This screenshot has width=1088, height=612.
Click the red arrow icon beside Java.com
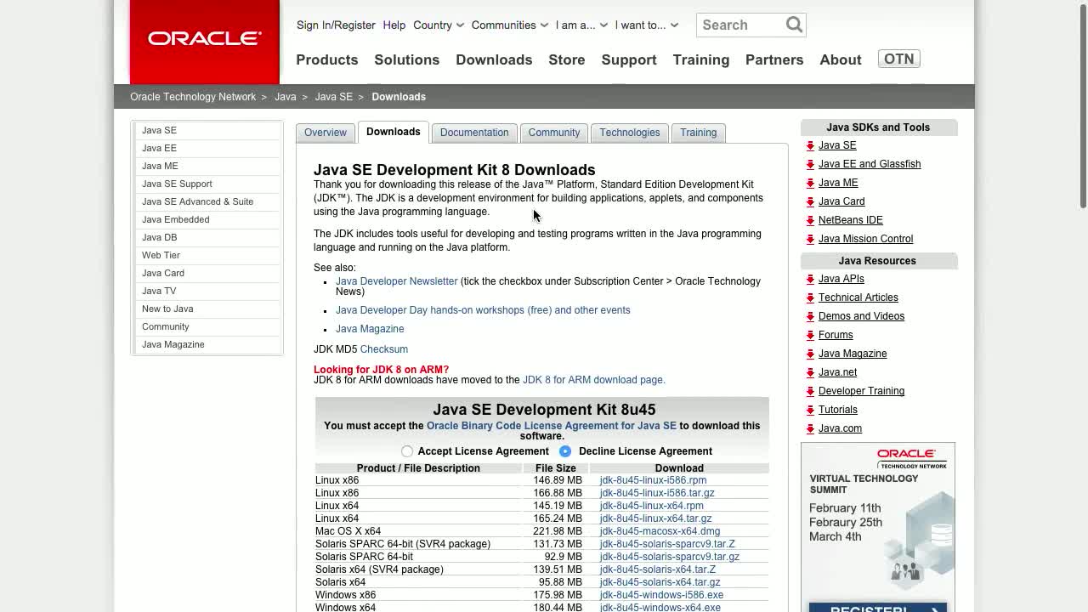810,428
